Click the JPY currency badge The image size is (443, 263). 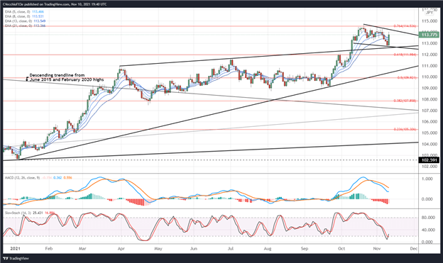point(430,13)
